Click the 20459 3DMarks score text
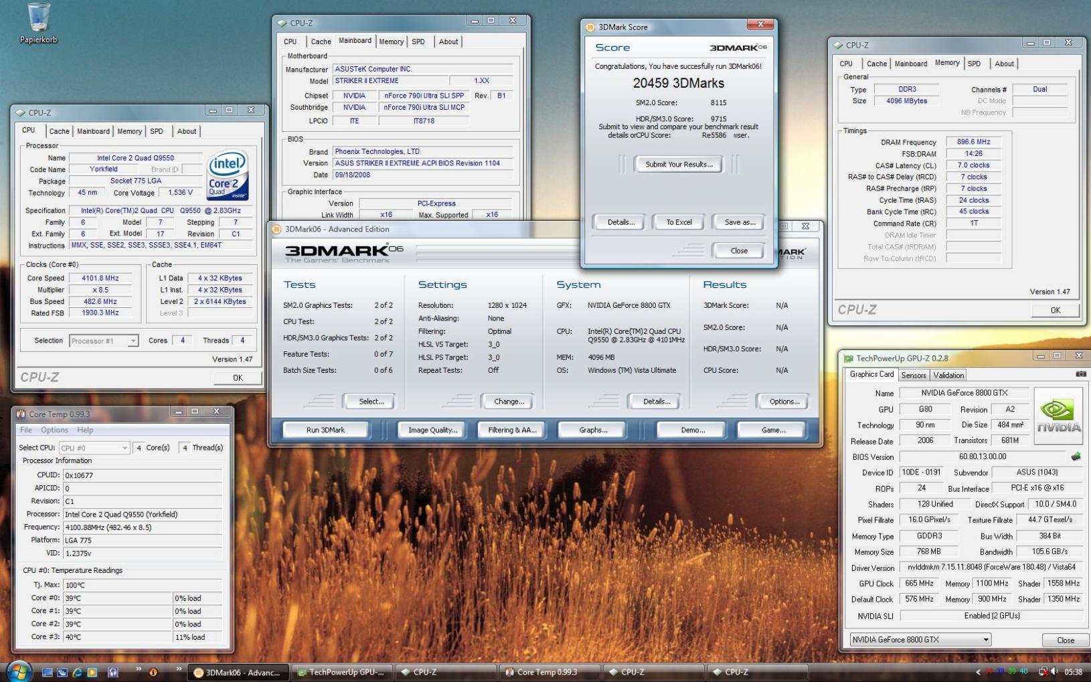This screenshot has height=682, width=1091. pos(679,83)
